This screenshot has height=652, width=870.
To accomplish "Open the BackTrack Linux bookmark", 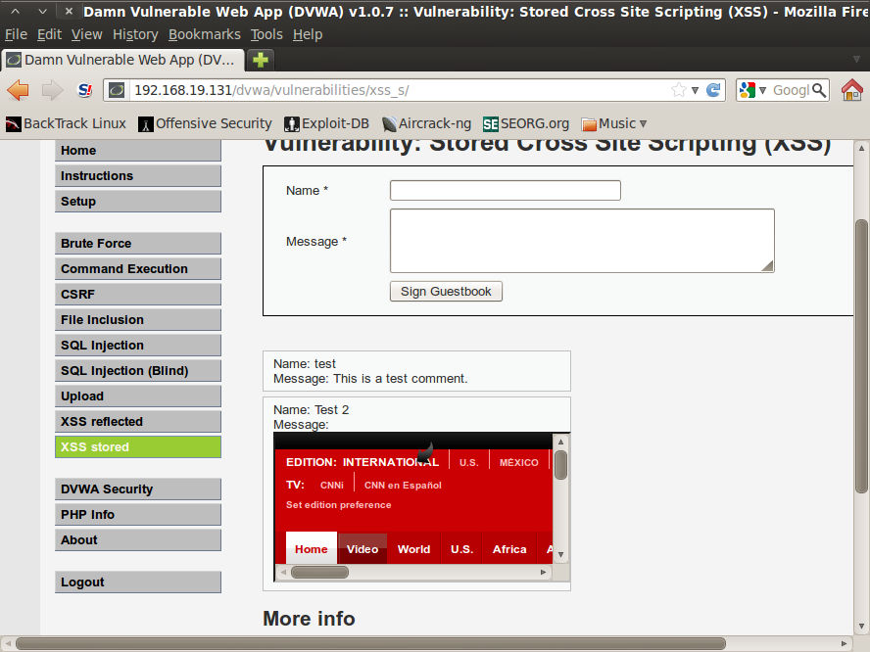I will [x=66, y=123].
